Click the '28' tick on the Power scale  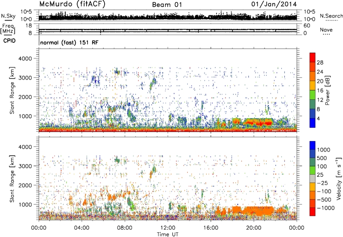(x=320, y=62)
